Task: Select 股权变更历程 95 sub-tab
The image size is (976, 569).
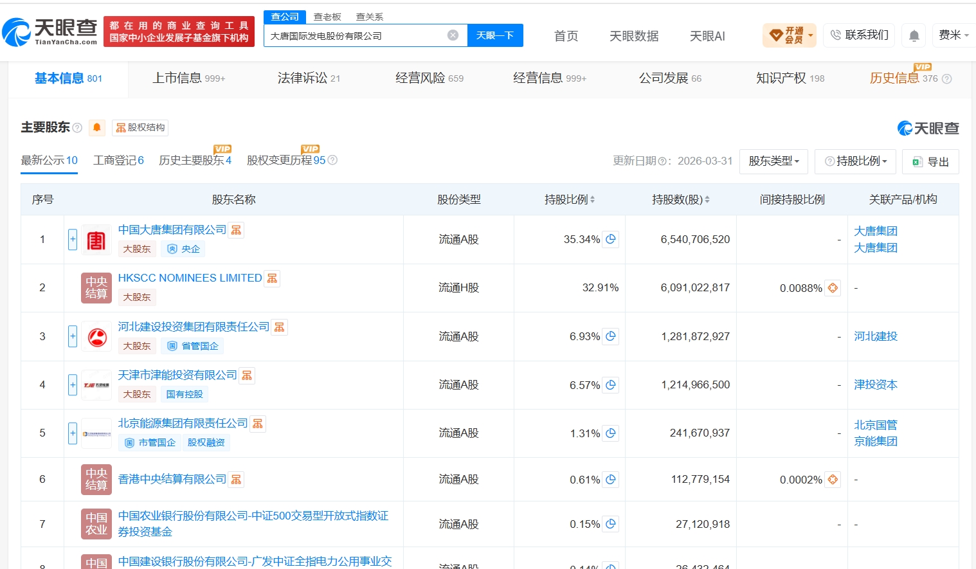Action: point(286,160)
